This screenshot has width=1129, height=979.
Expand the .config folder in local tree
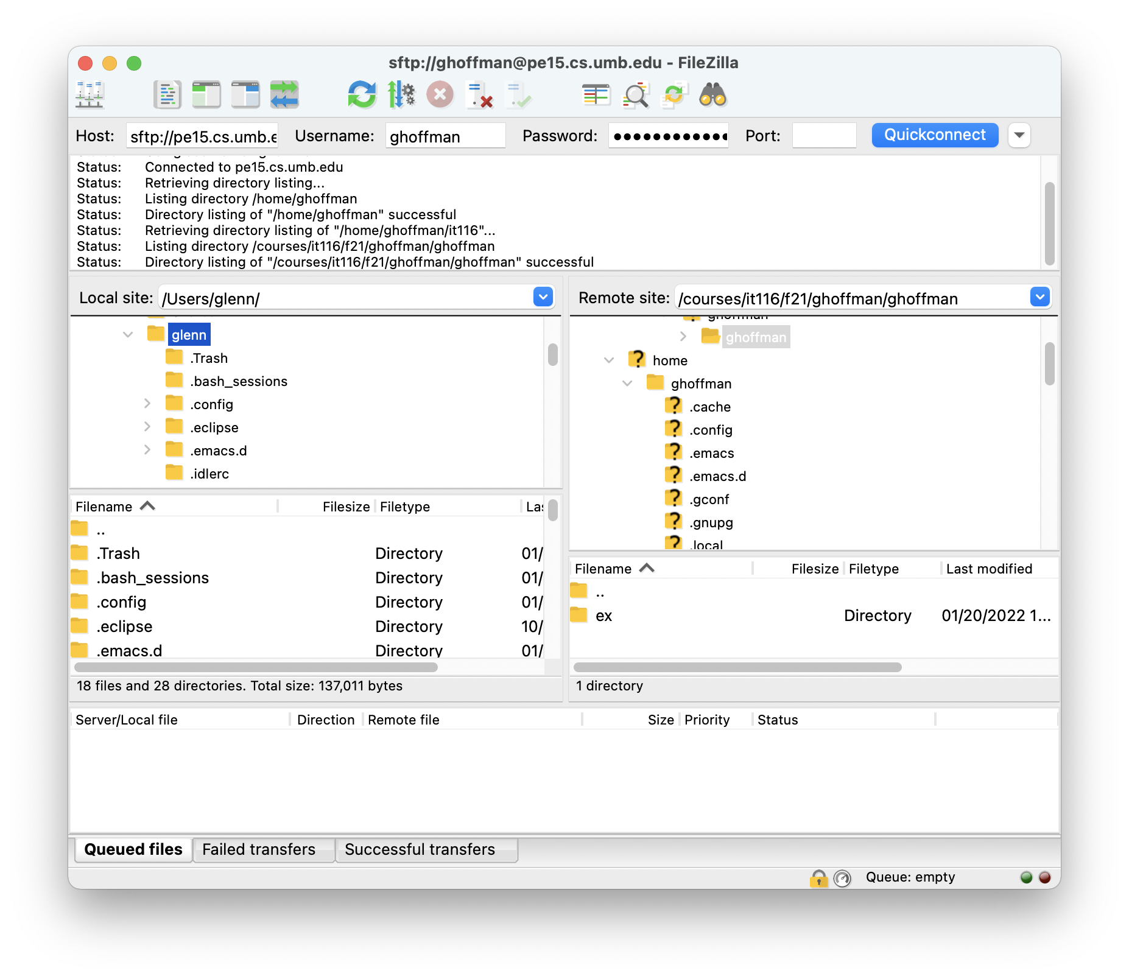[147, 404]
